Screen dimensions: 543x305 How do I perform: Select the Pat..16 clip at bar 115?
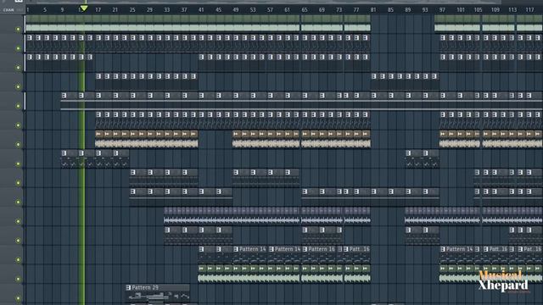(529, 254)
